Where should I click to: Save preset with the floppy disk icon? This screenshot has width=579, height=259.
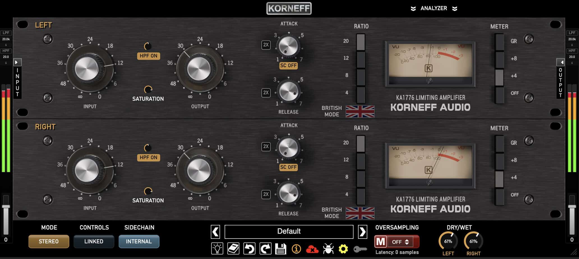(x=281, y=248)
